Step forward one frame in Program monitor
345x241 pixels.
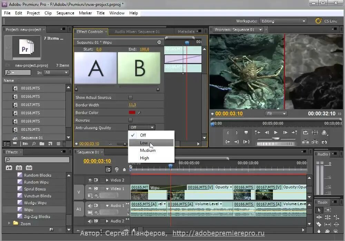[x=285, y=132]
